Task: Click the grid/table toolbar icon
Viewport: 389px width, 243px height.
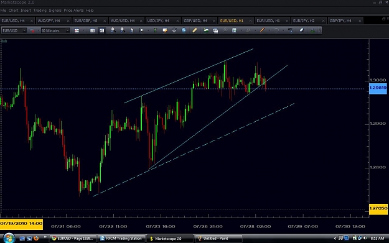Action: [234, 30]
